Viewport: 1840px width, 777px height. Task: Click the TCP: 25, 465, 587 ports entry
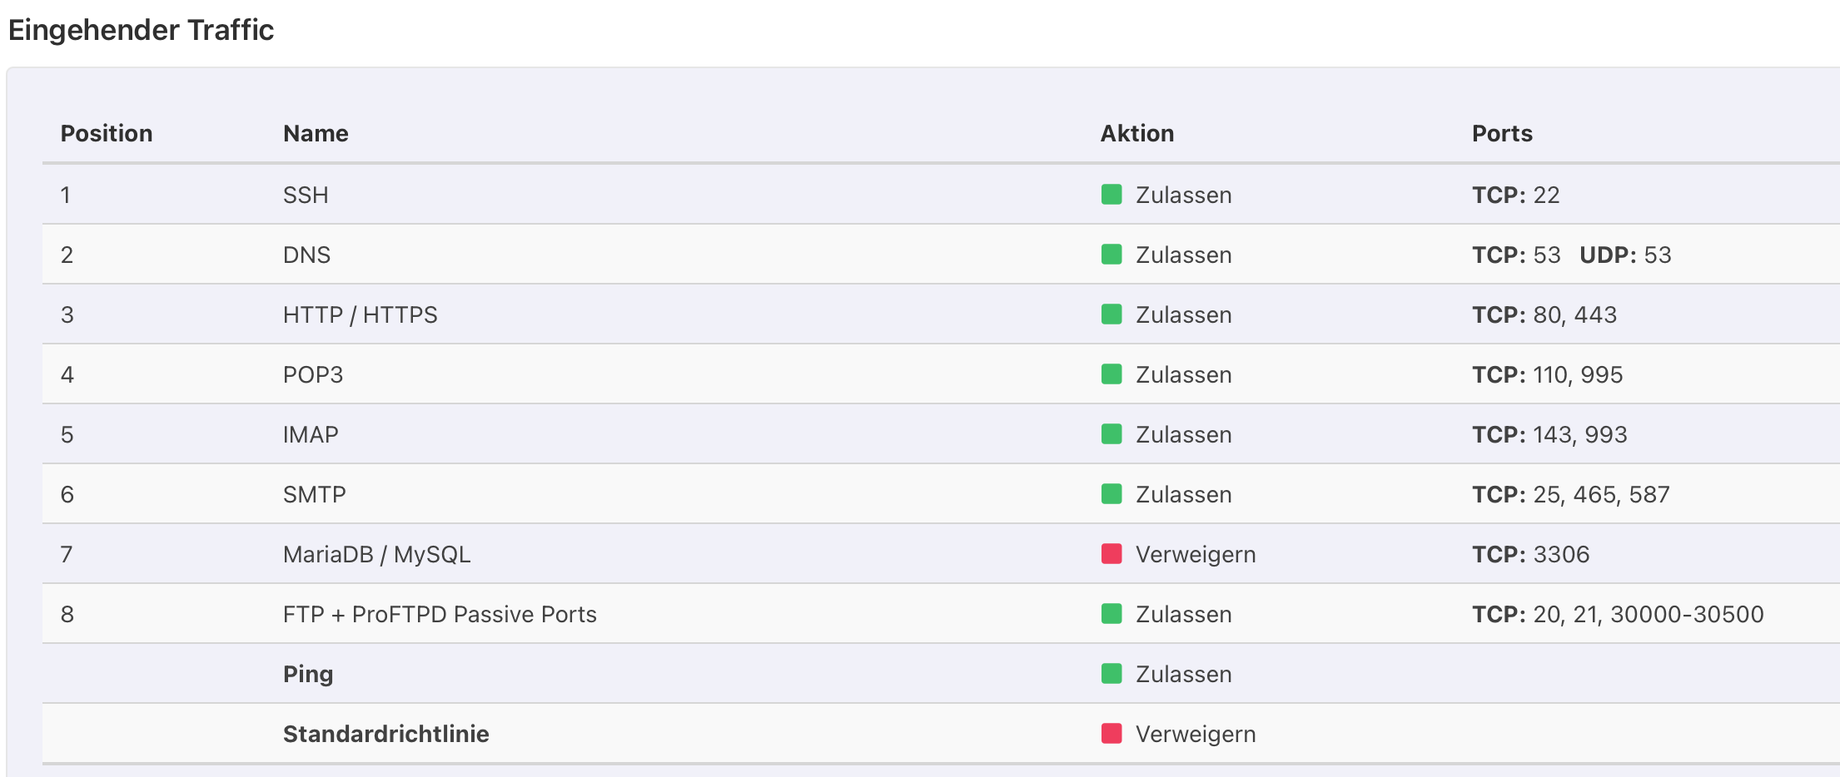pyautogui.click(x=1570, y=494)
